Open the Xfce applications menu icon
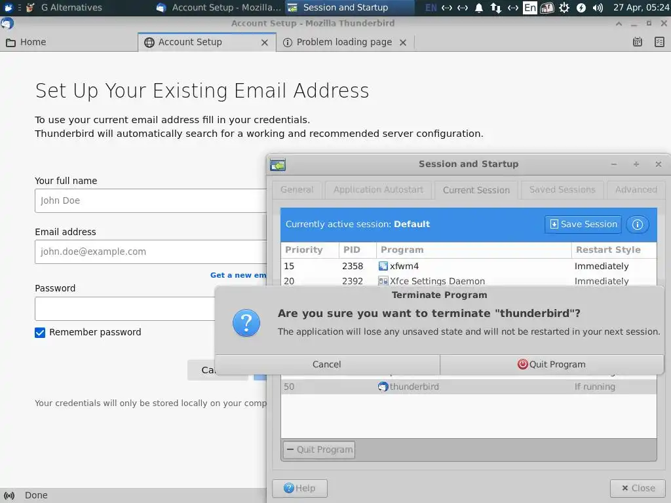 [x=8, y=7]
